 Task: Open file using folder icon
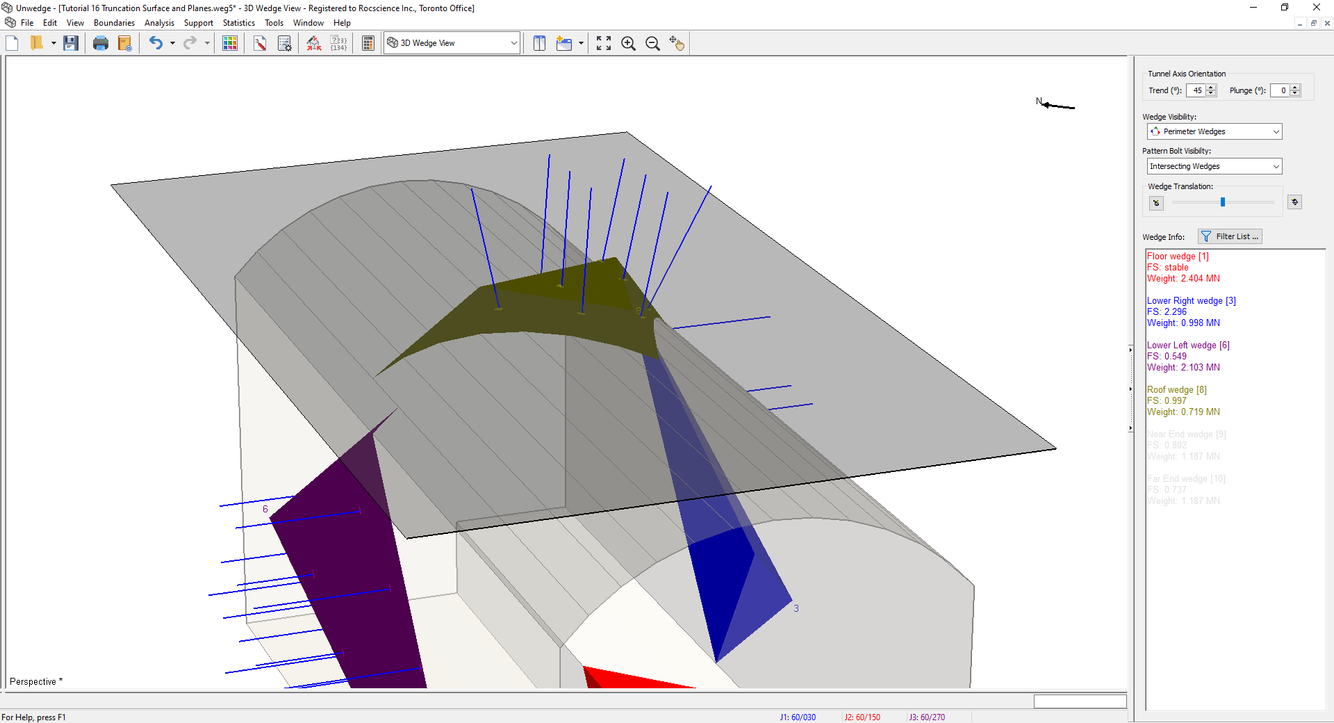(37, 43)
